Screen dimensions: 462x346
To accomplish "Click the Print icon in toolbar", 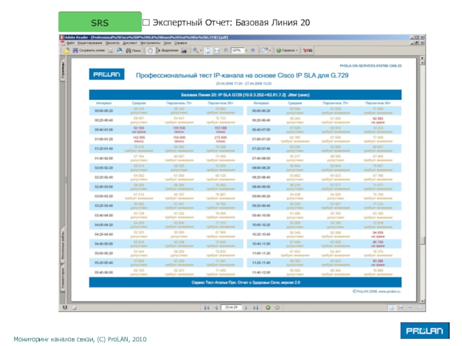I will [110, 51].
